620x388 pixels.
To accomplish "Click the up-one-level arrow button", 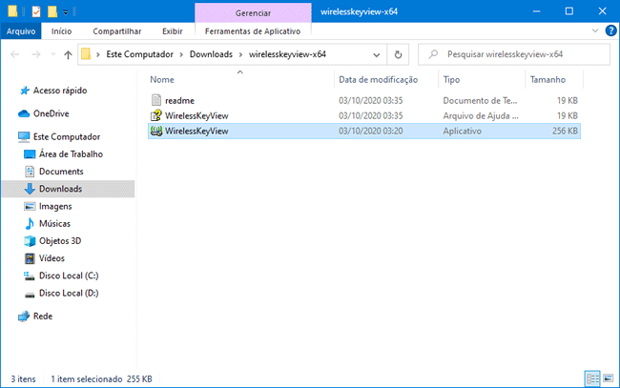I will 68,54.
